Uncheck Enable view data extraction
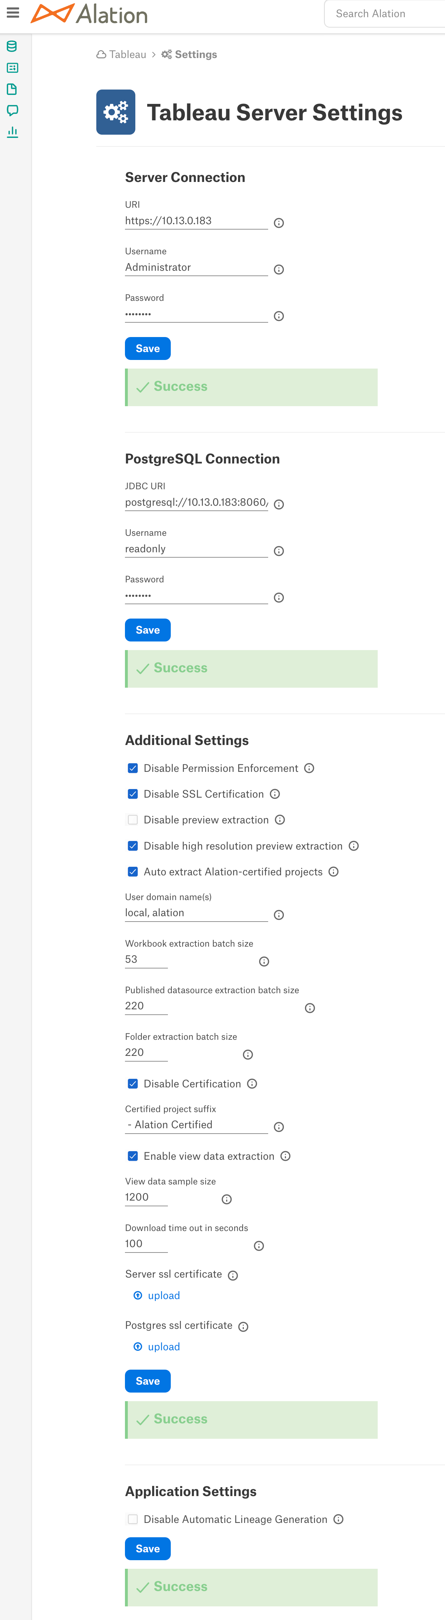Screen dimensions: 445x1620 (132, 1156)
